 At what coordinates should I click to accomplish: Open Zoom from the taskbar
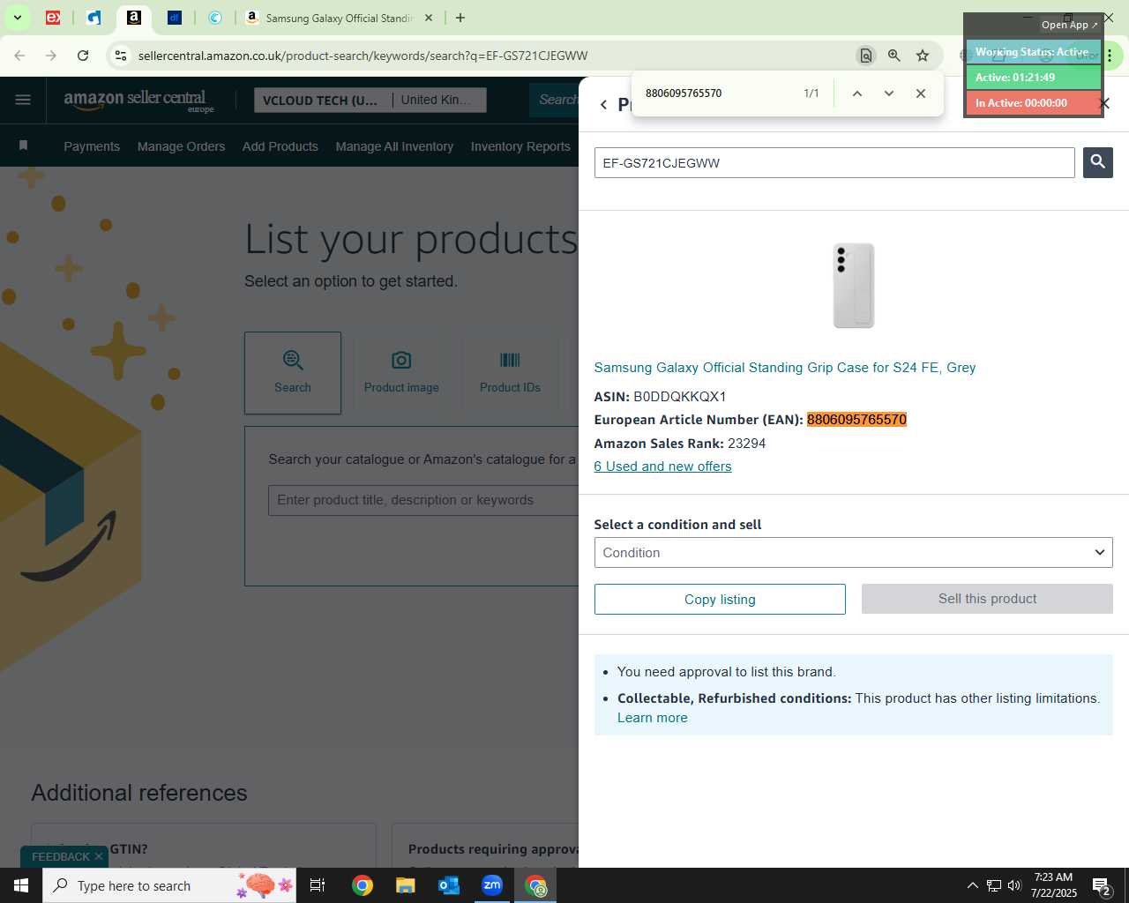[x=492, y=885]
